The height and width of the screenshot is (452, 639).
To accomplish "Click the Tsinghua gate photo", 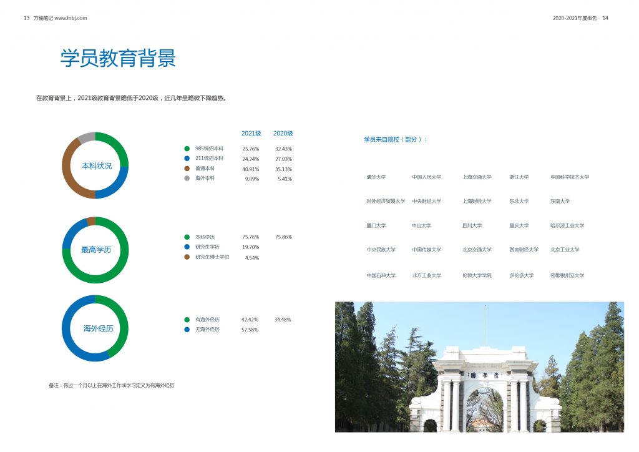I will point(479,367).
